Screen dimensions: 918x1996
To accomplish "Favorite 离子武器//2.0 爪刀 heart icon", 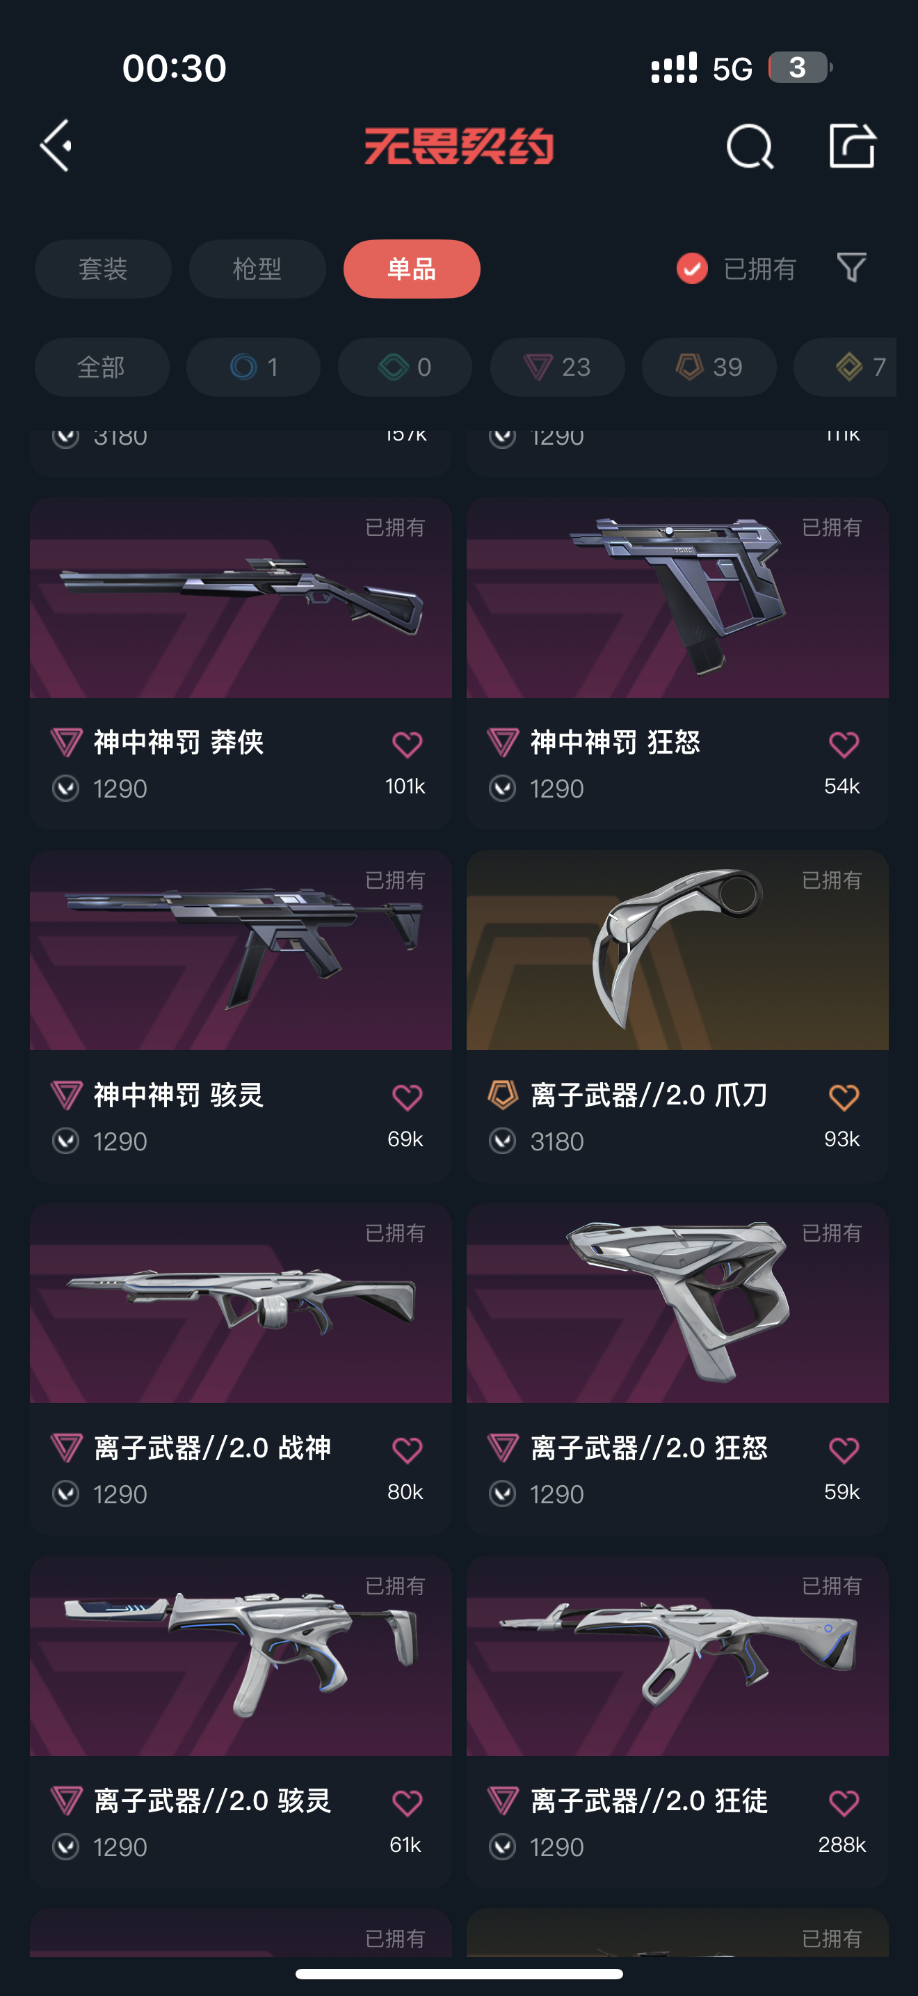I will tap(844, 1098).
